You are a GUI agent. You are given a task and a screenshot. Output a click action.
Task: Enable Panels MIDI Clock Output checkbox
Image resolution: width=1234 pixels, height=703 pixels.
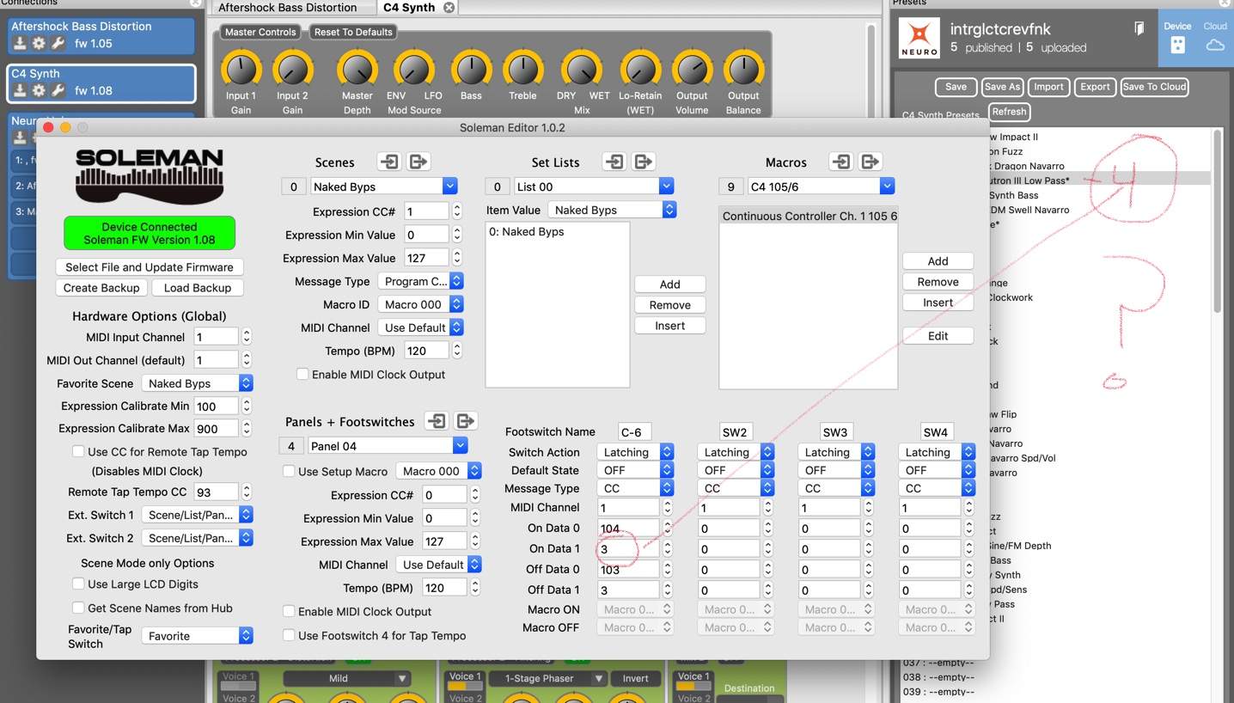click(x=289, y=611)
